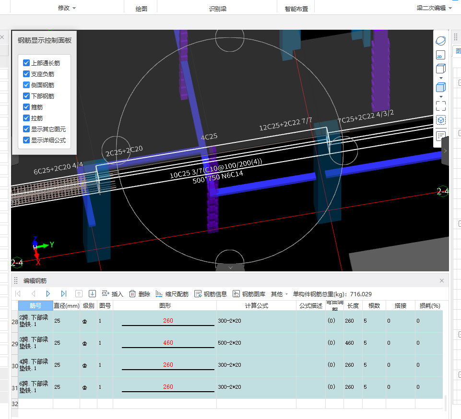
Task: Go to the previous rebar record
Action: [33, 293]
